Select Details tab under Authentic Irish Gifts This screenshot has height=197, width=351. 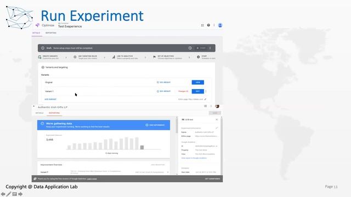click(39, 113)
